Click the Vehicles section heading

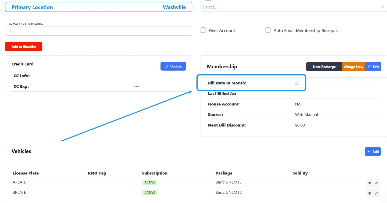[21, 151]
